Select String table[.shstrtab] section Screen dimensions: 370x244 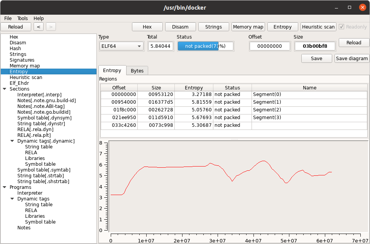coord(44,181)
